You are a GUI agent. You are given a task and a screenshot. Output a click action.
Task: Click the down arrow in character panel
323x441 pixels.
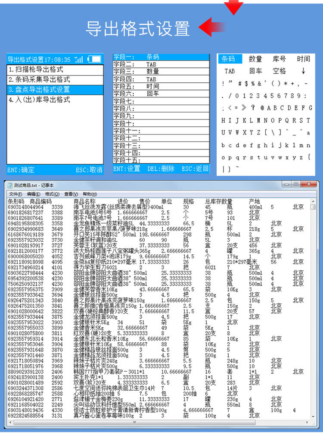pyautogui.click(x=304, y=71)
